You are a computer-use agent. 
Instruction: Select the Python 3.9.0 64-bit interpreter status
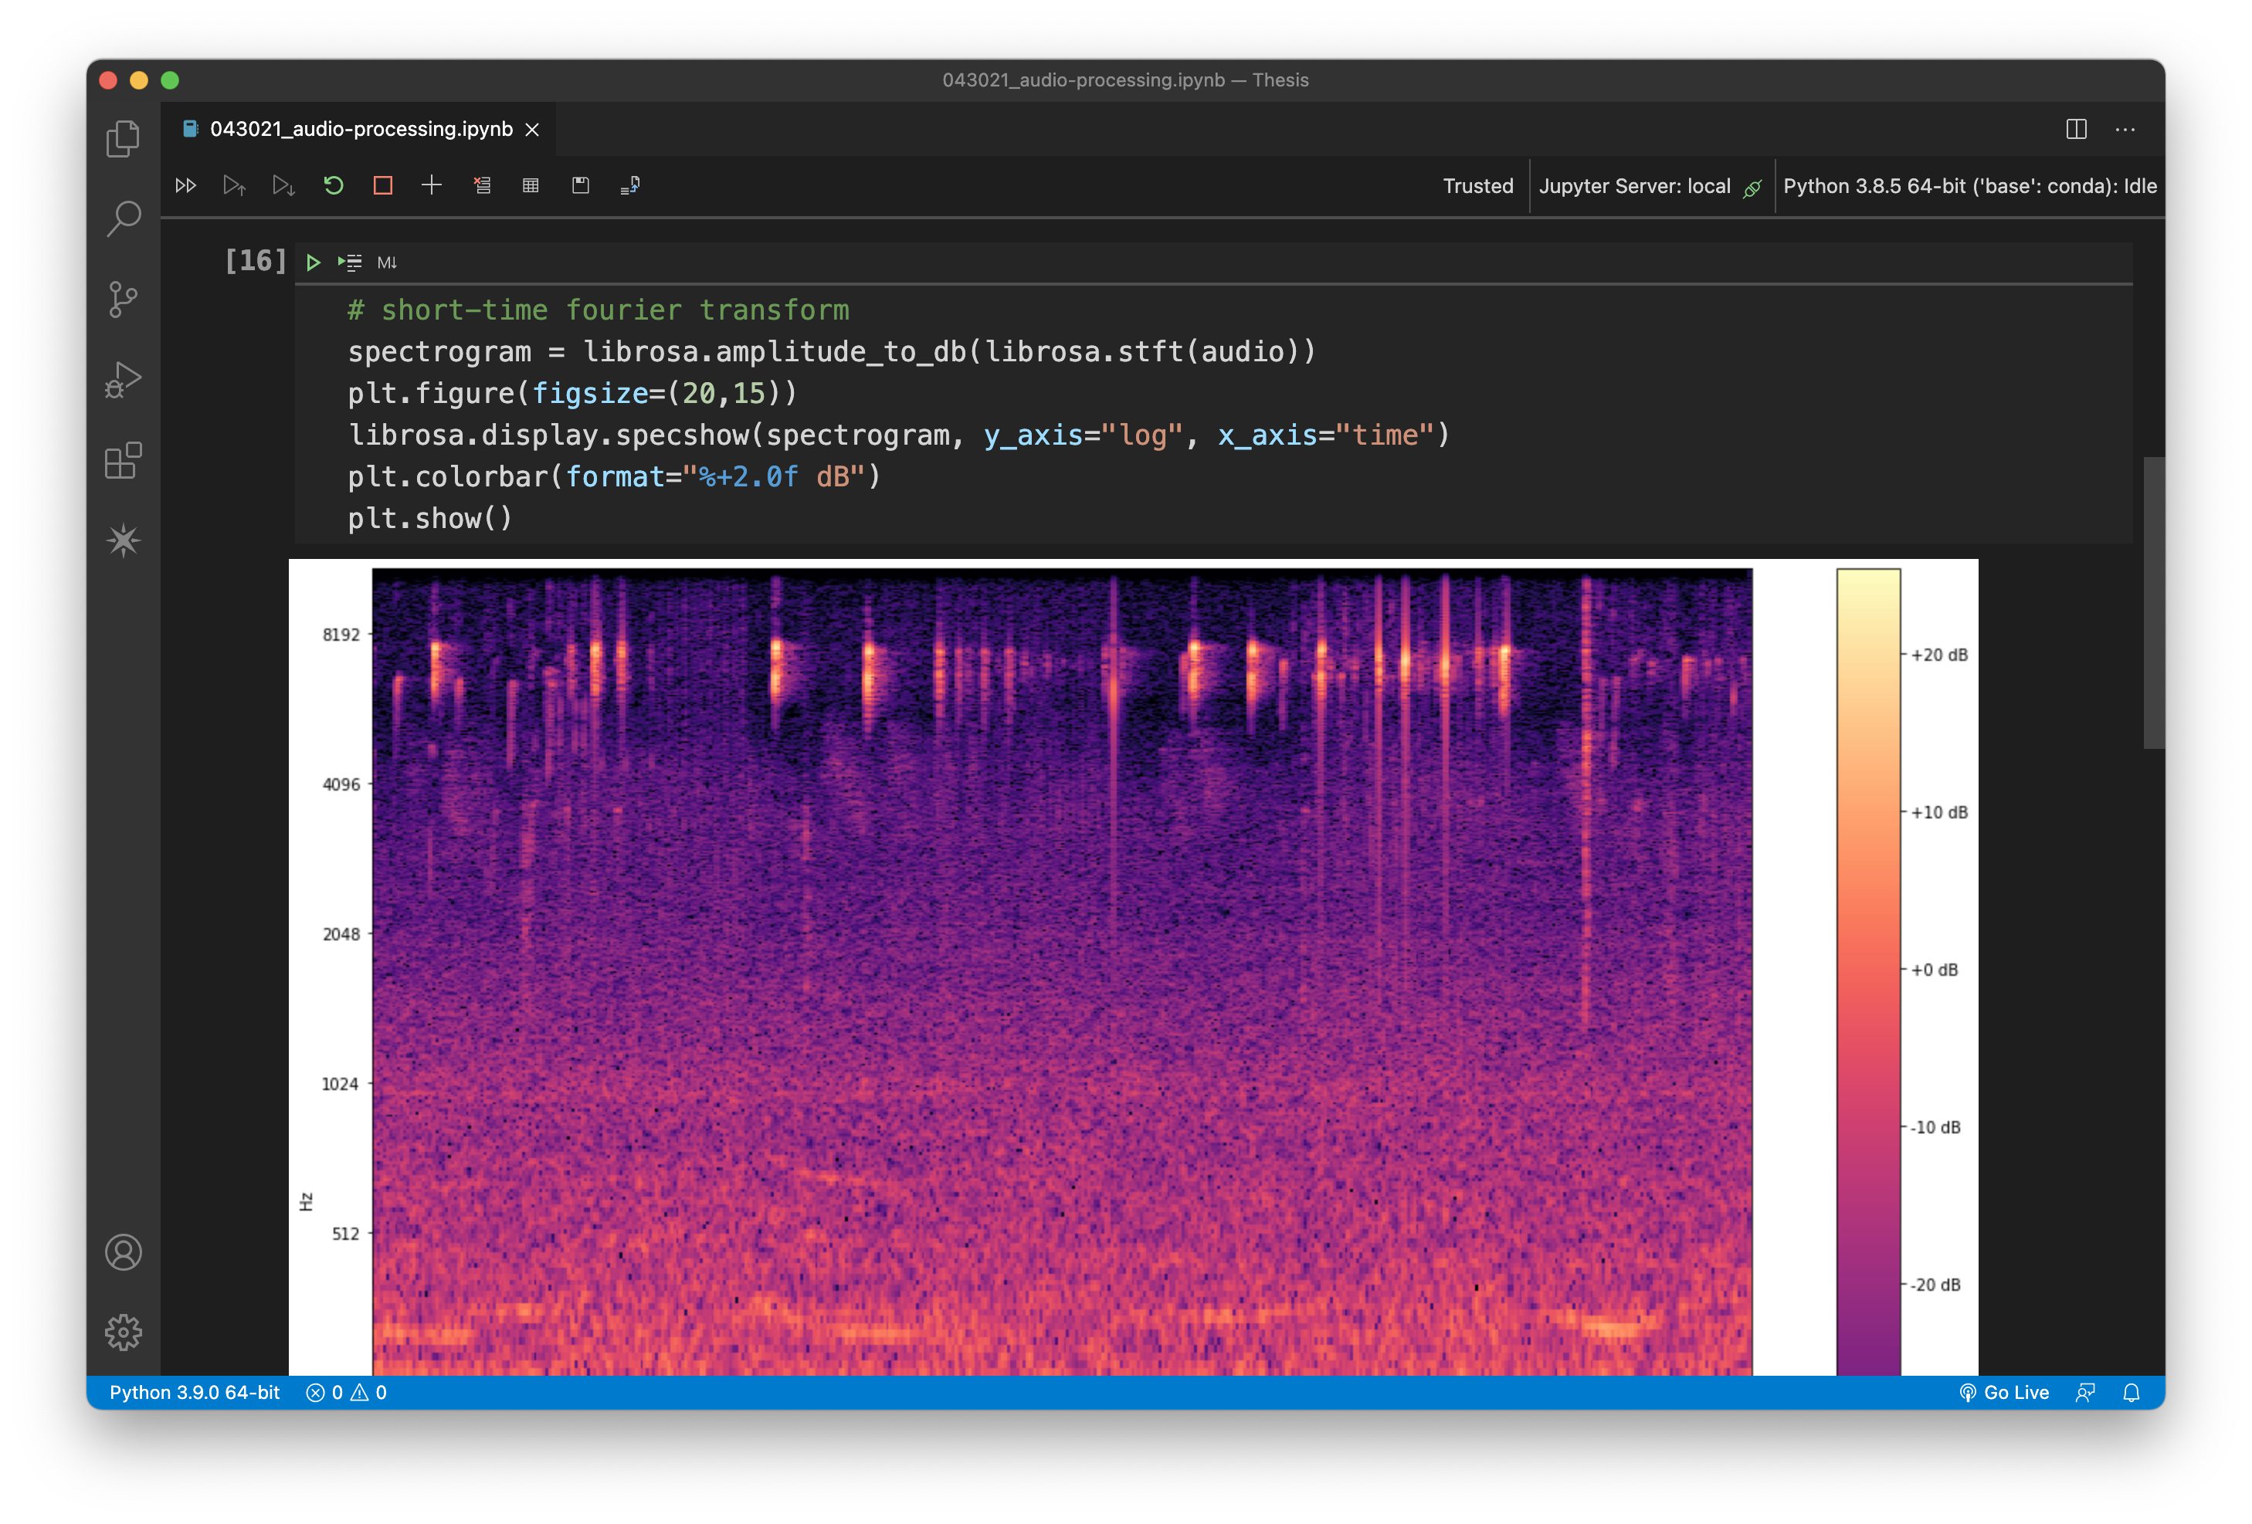[195, 1392]
